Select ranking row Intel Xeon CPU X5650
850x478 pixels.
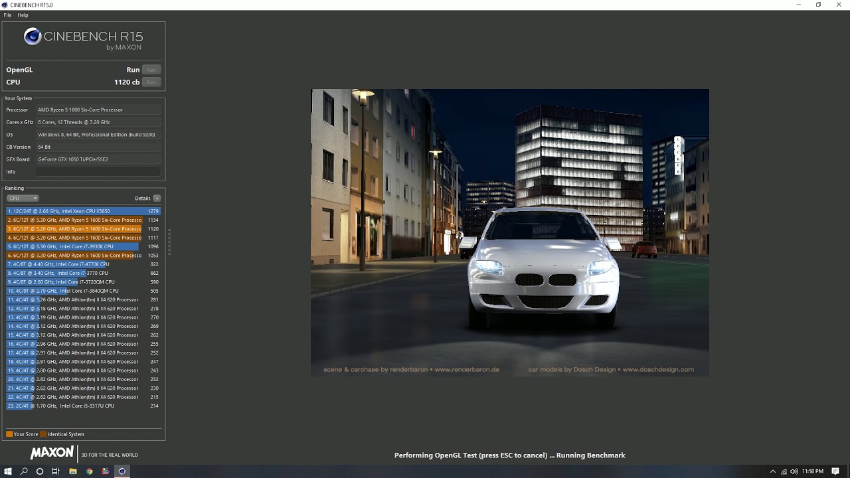coord(84,211)
